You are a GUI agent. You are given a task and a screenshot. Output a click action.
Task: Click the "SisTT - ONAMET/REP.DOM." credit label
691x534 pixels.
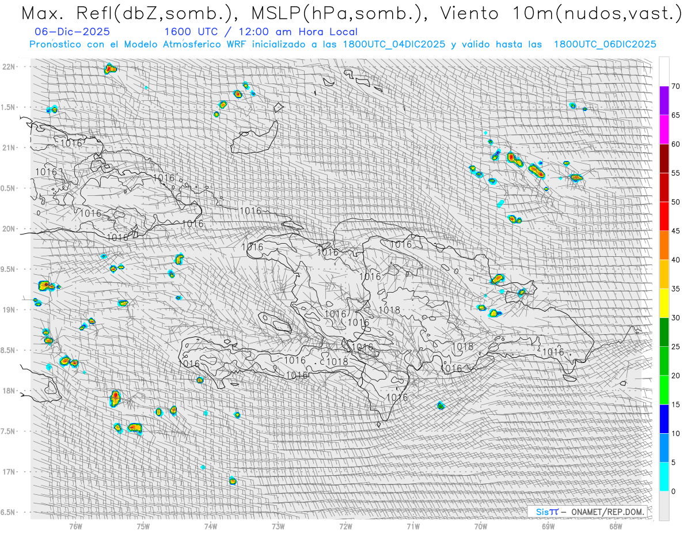pos(587,512)
